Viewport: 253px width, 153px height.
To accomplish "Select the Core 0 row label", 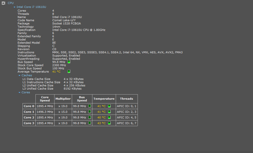I will (29, 106).
